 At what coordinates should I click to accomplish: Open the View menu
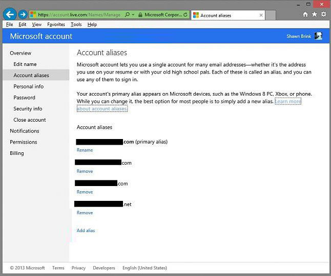[x=37, y=25]
